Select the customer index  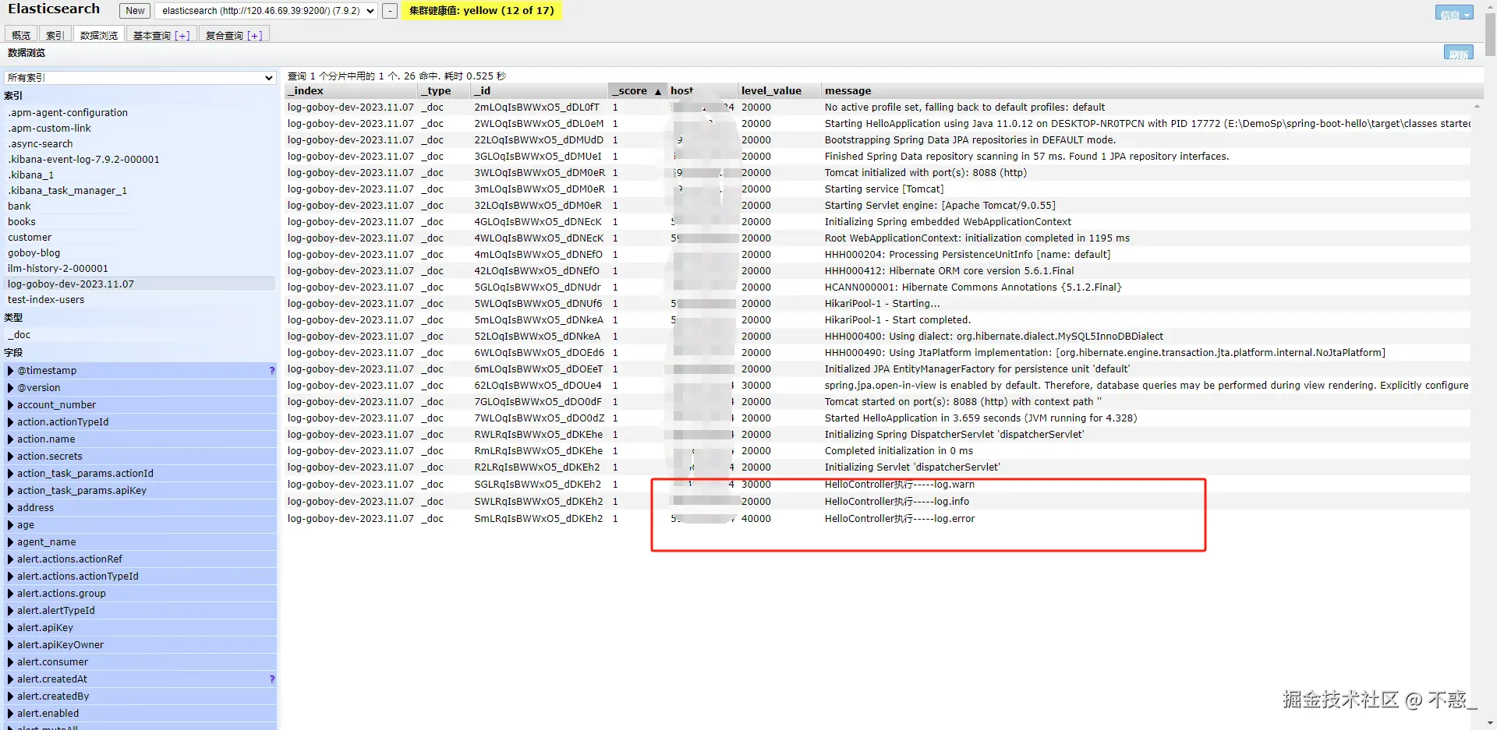30,238
